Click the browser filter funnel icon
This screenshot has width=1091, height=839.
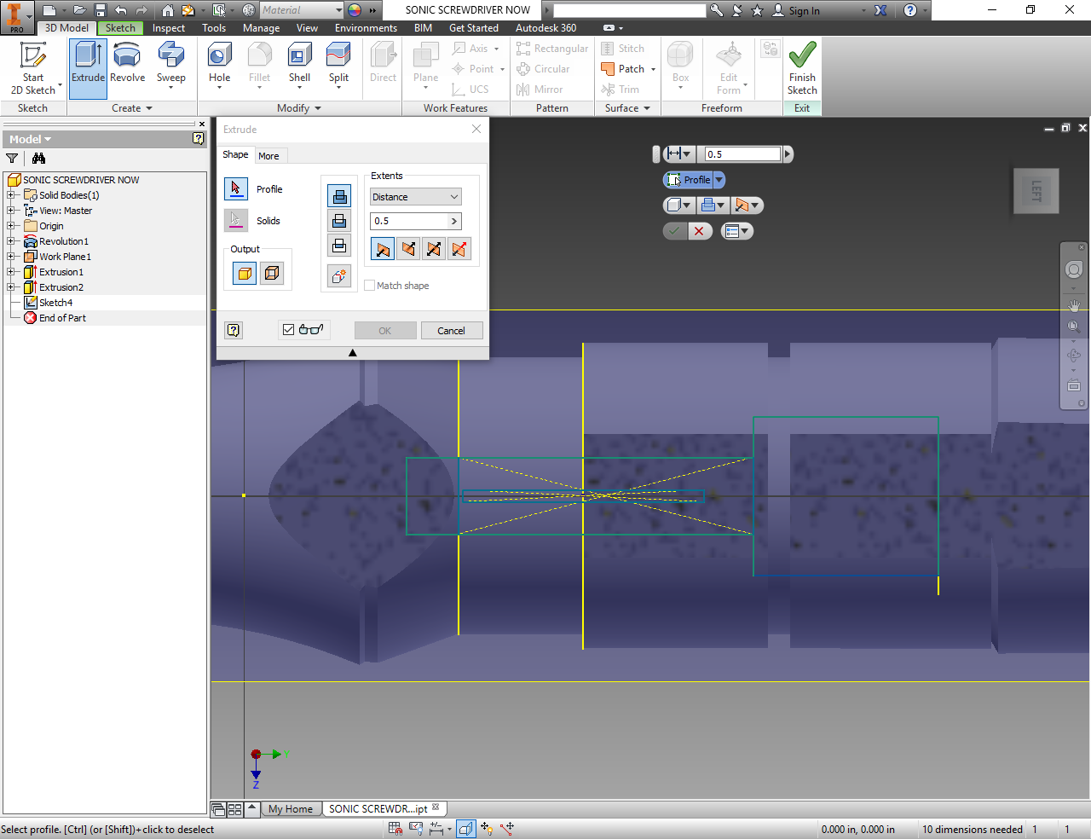(12, 159)
